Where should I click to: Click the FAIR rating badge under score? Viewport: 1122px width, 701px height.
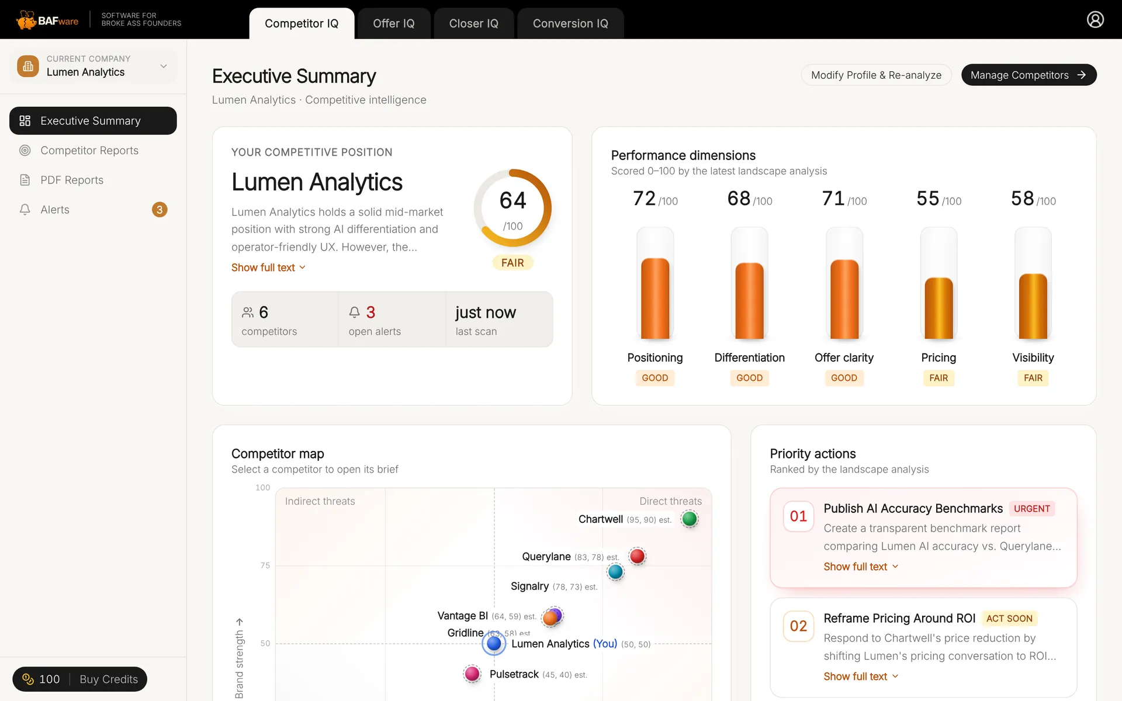[512, 263]
